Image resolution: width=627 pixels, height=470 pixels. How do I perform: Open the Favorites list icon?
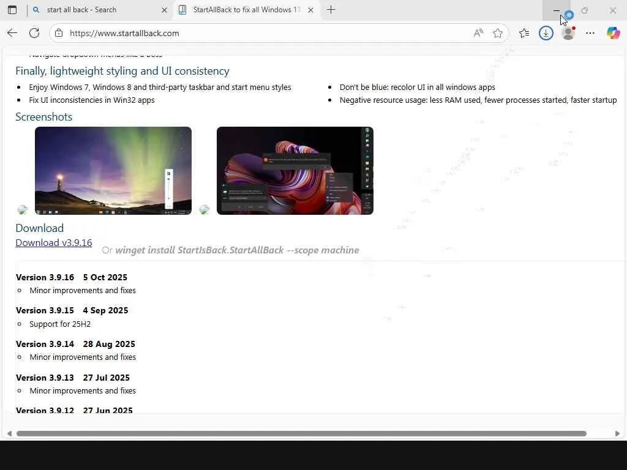point(524,33)
